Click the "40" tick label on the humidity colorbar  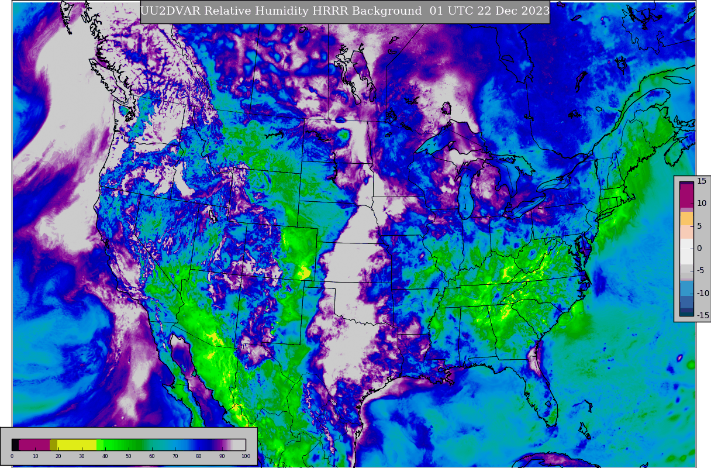pos(105,456)
